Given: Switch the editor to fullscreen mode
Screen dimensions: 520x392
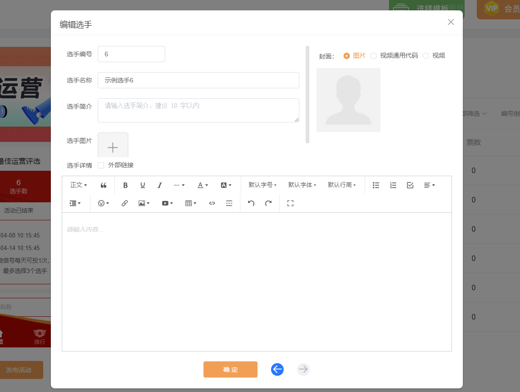Looking at the screenshot, I should coord(290,203).
